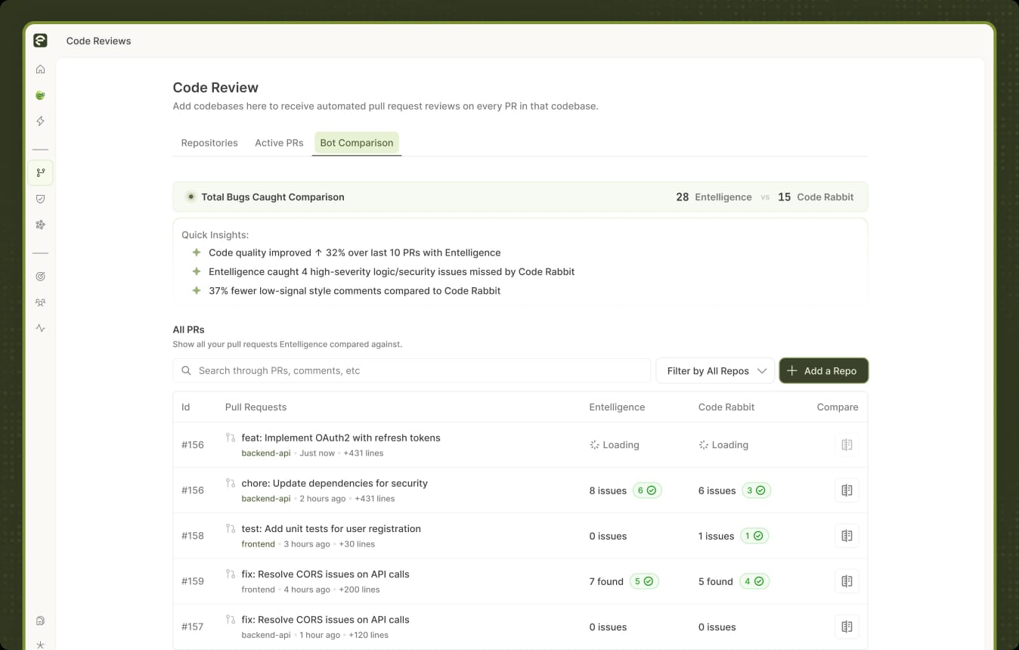
Task: Open PR chore: Update dependencies for security
Action: (335, 483)
